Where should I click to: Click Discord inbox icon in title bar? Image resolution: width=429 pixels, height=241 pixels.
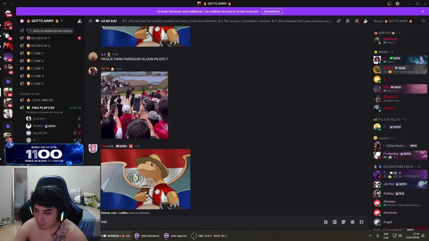389,4
